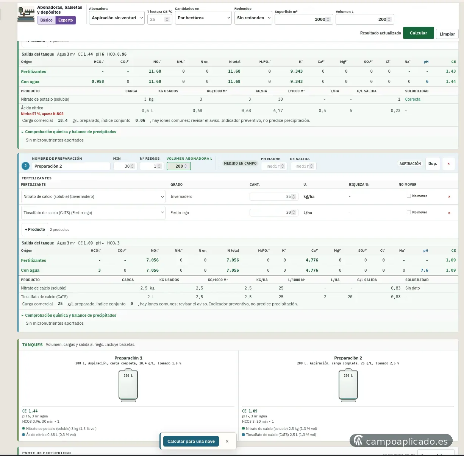Tick 'No mover' for Nitrato de calcio
The height and width of the screenshot is (456, 464).
point(409,196)
